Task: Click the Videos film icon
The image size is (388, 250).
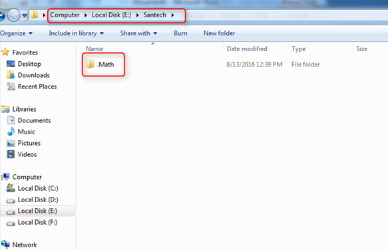Action: (11, 154)
